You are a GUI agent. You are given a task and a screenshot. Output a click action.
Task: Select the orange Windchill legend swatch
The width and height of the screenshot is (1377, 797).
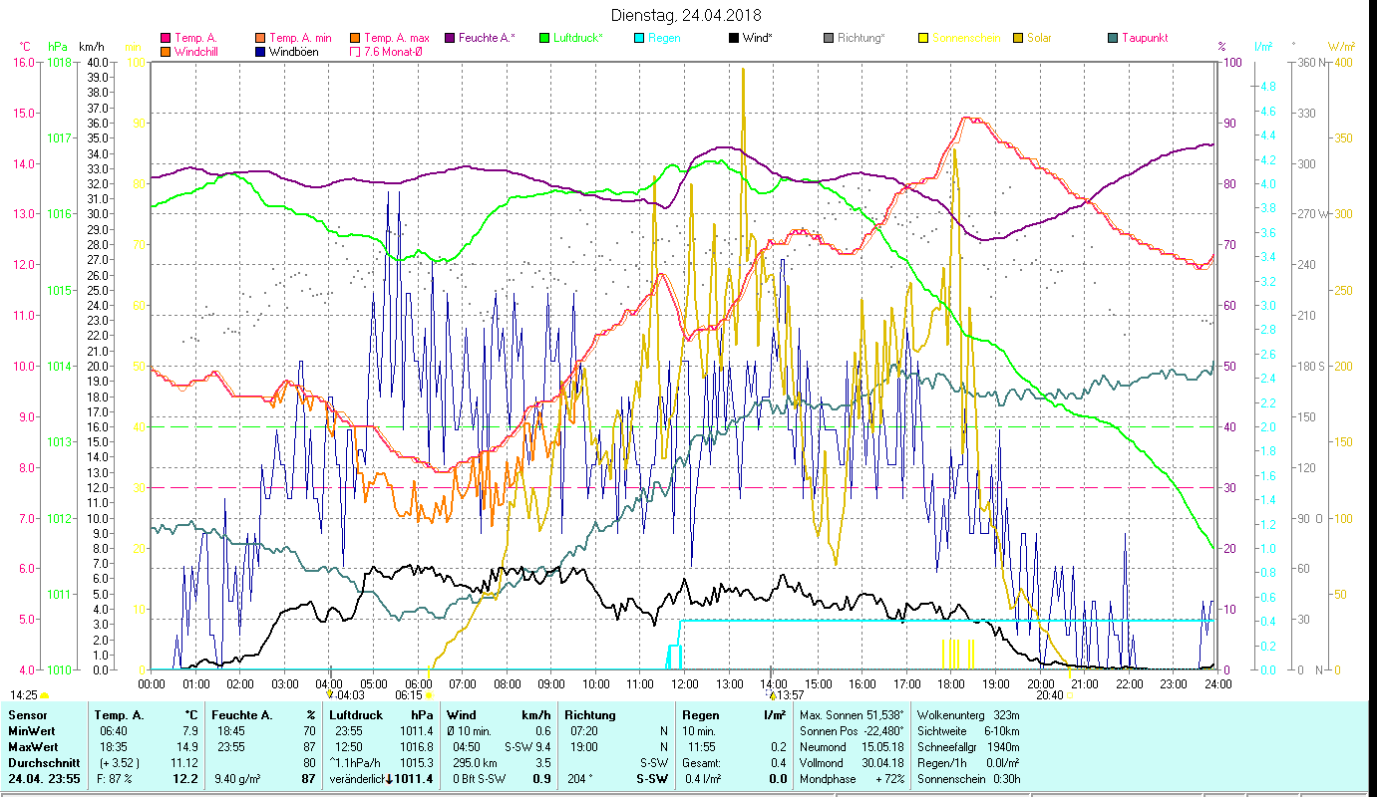click(x=166, y=52)
